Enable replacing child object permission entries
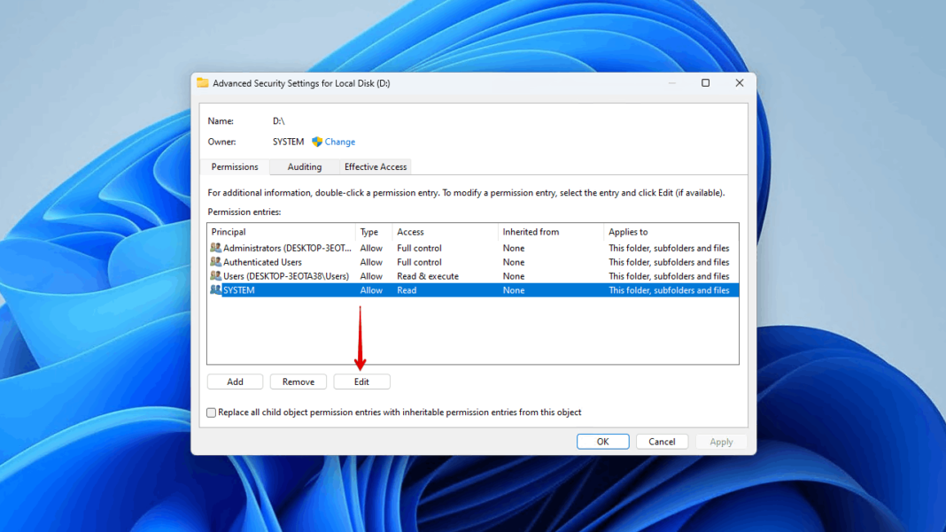946x532 pixels. coord(211,412)
